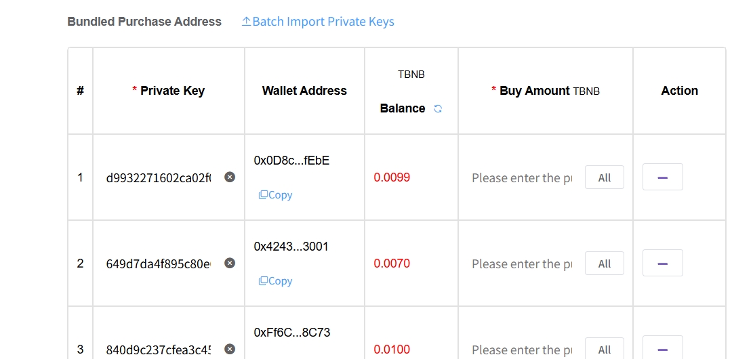Clear private key in row 2
This screenshot has height=359, width=753.
click(x=230, y=263)
